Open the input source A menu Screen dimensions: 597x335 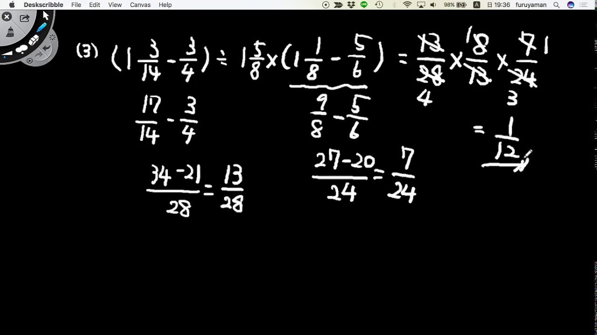[477, 5]
